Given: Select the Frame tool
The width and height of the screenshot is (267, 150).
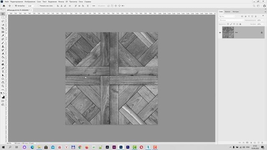Looking at the screenshot, I should [x=3, y=32].
